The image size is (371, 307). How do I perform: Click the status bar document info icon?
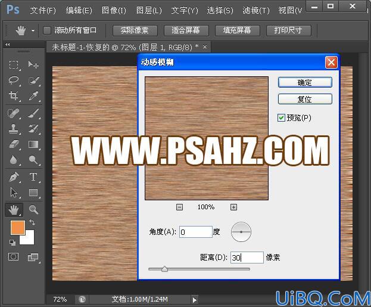click(82, 300)
